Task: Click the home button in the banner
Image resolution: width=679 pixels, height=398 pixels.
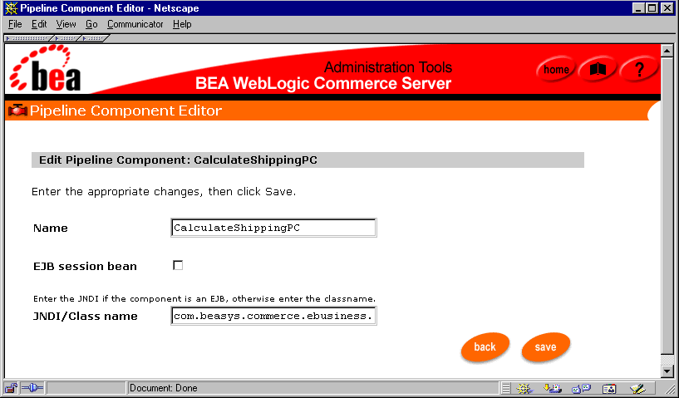Action: (x=556, y=69)
